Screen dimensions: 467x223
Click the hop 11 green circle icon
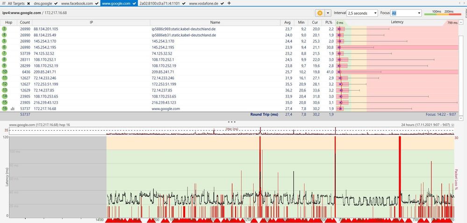5,78
